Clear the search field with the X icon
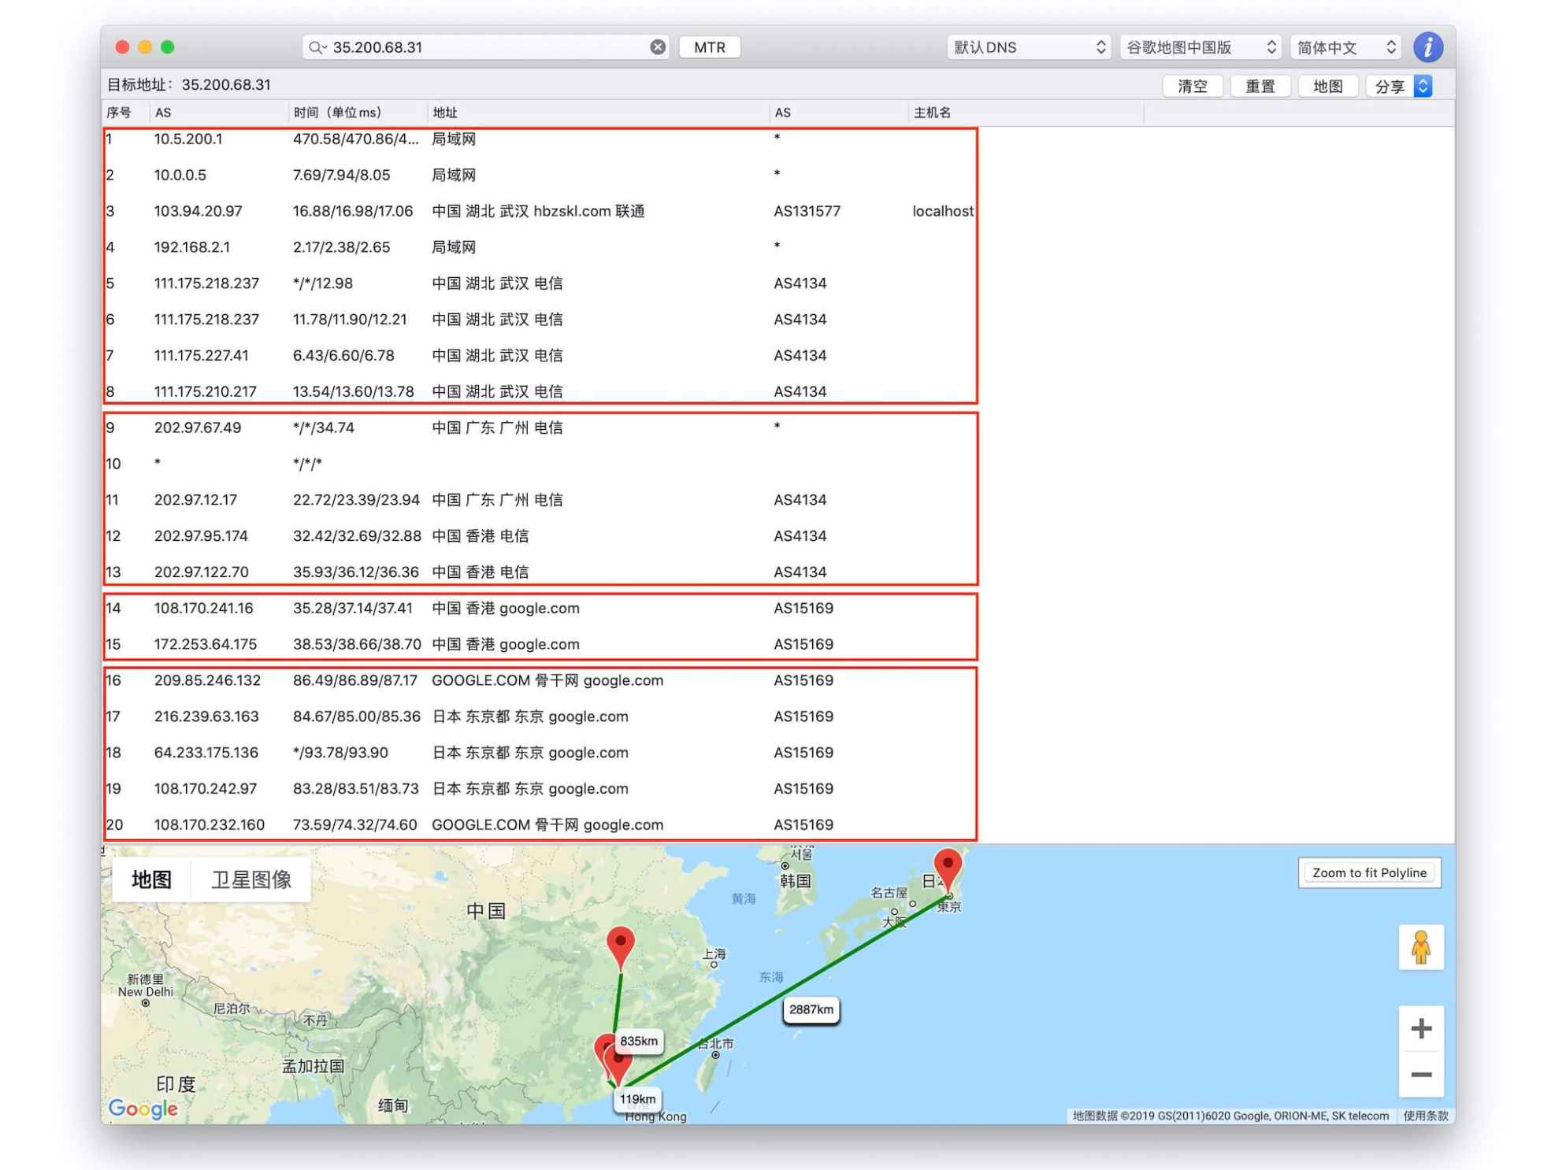This screenshot has width=1555, height=1170. point(657,47)
